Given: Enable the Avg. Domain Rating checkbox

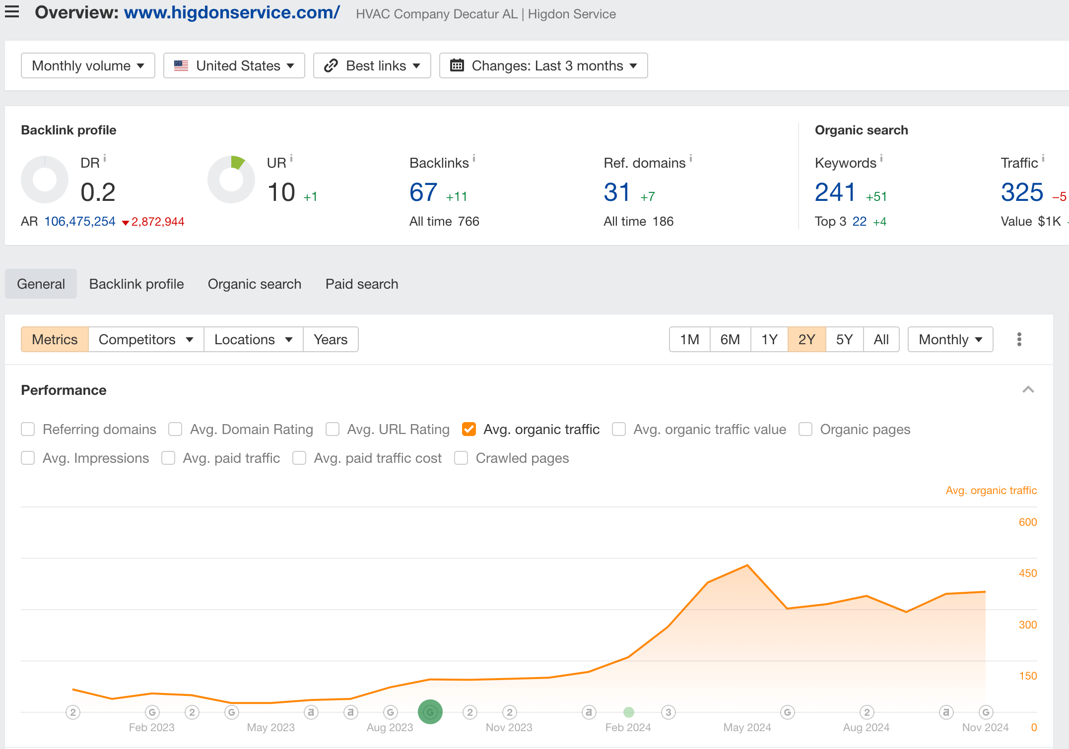Looking at the screenshot, I should pos(175,429).
